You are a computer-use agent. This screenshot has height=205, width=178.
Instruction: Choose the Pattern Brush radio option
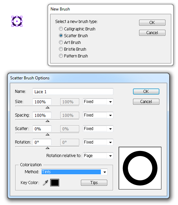pyautogui.click(x=61, y=56)
